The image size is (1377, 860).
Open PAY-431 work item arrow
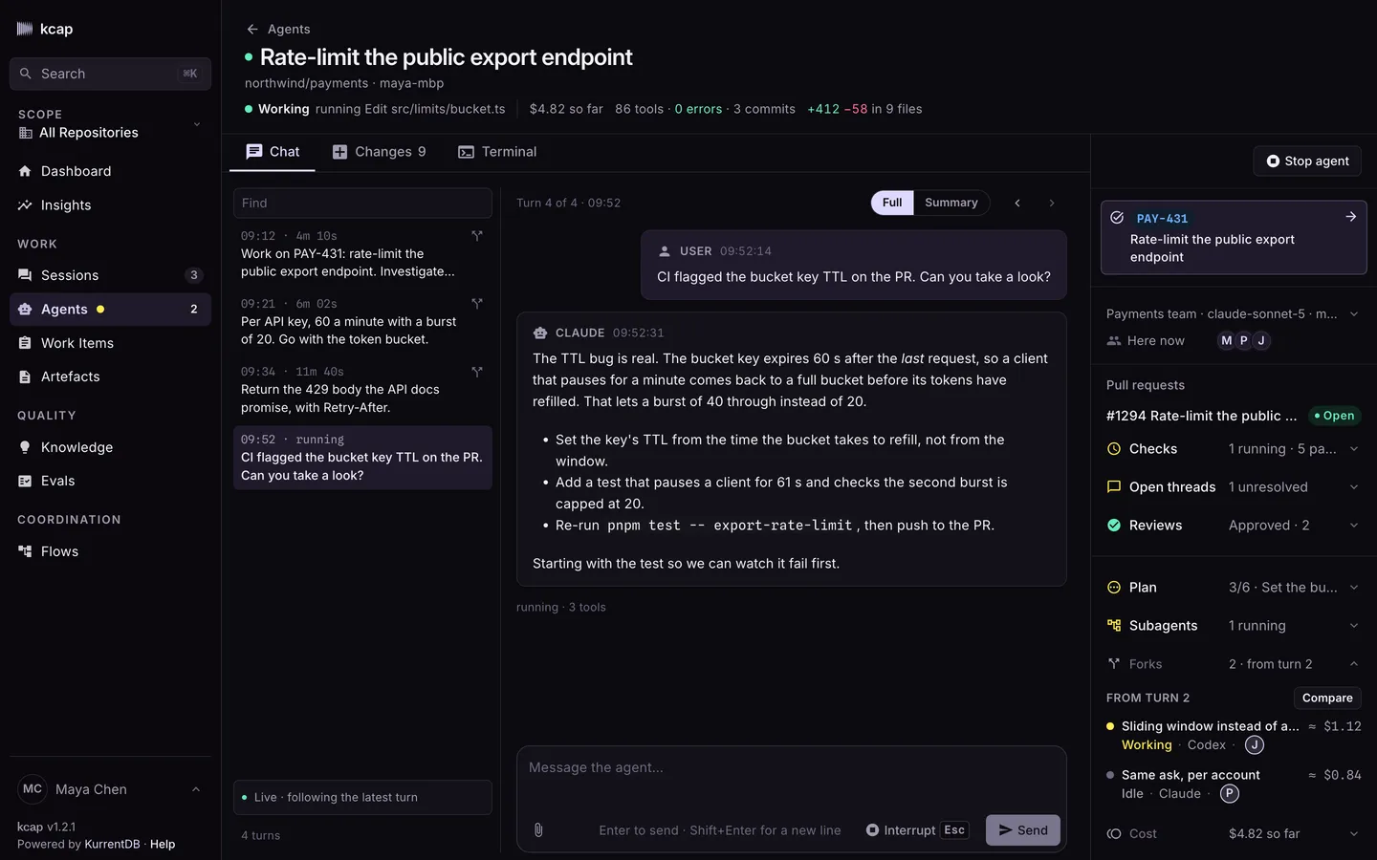pyautogui.click(x=1351, y=217)
